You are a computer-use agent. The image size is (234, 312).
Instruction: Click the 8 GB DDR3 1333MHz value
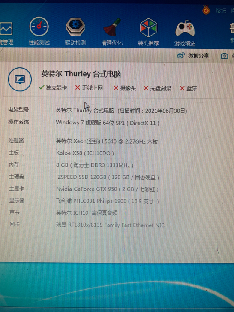[x=95, y=165]
